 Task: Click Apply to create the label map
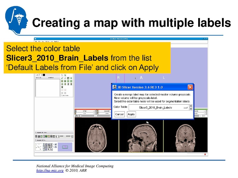(x=131, y=114)
